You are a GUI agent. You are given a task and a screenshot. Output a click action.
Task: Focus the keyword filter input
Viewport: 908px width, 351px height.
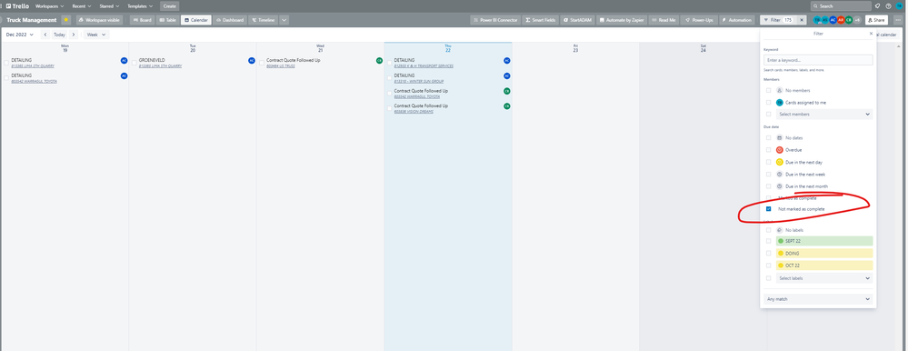click(x=818, y=60)
